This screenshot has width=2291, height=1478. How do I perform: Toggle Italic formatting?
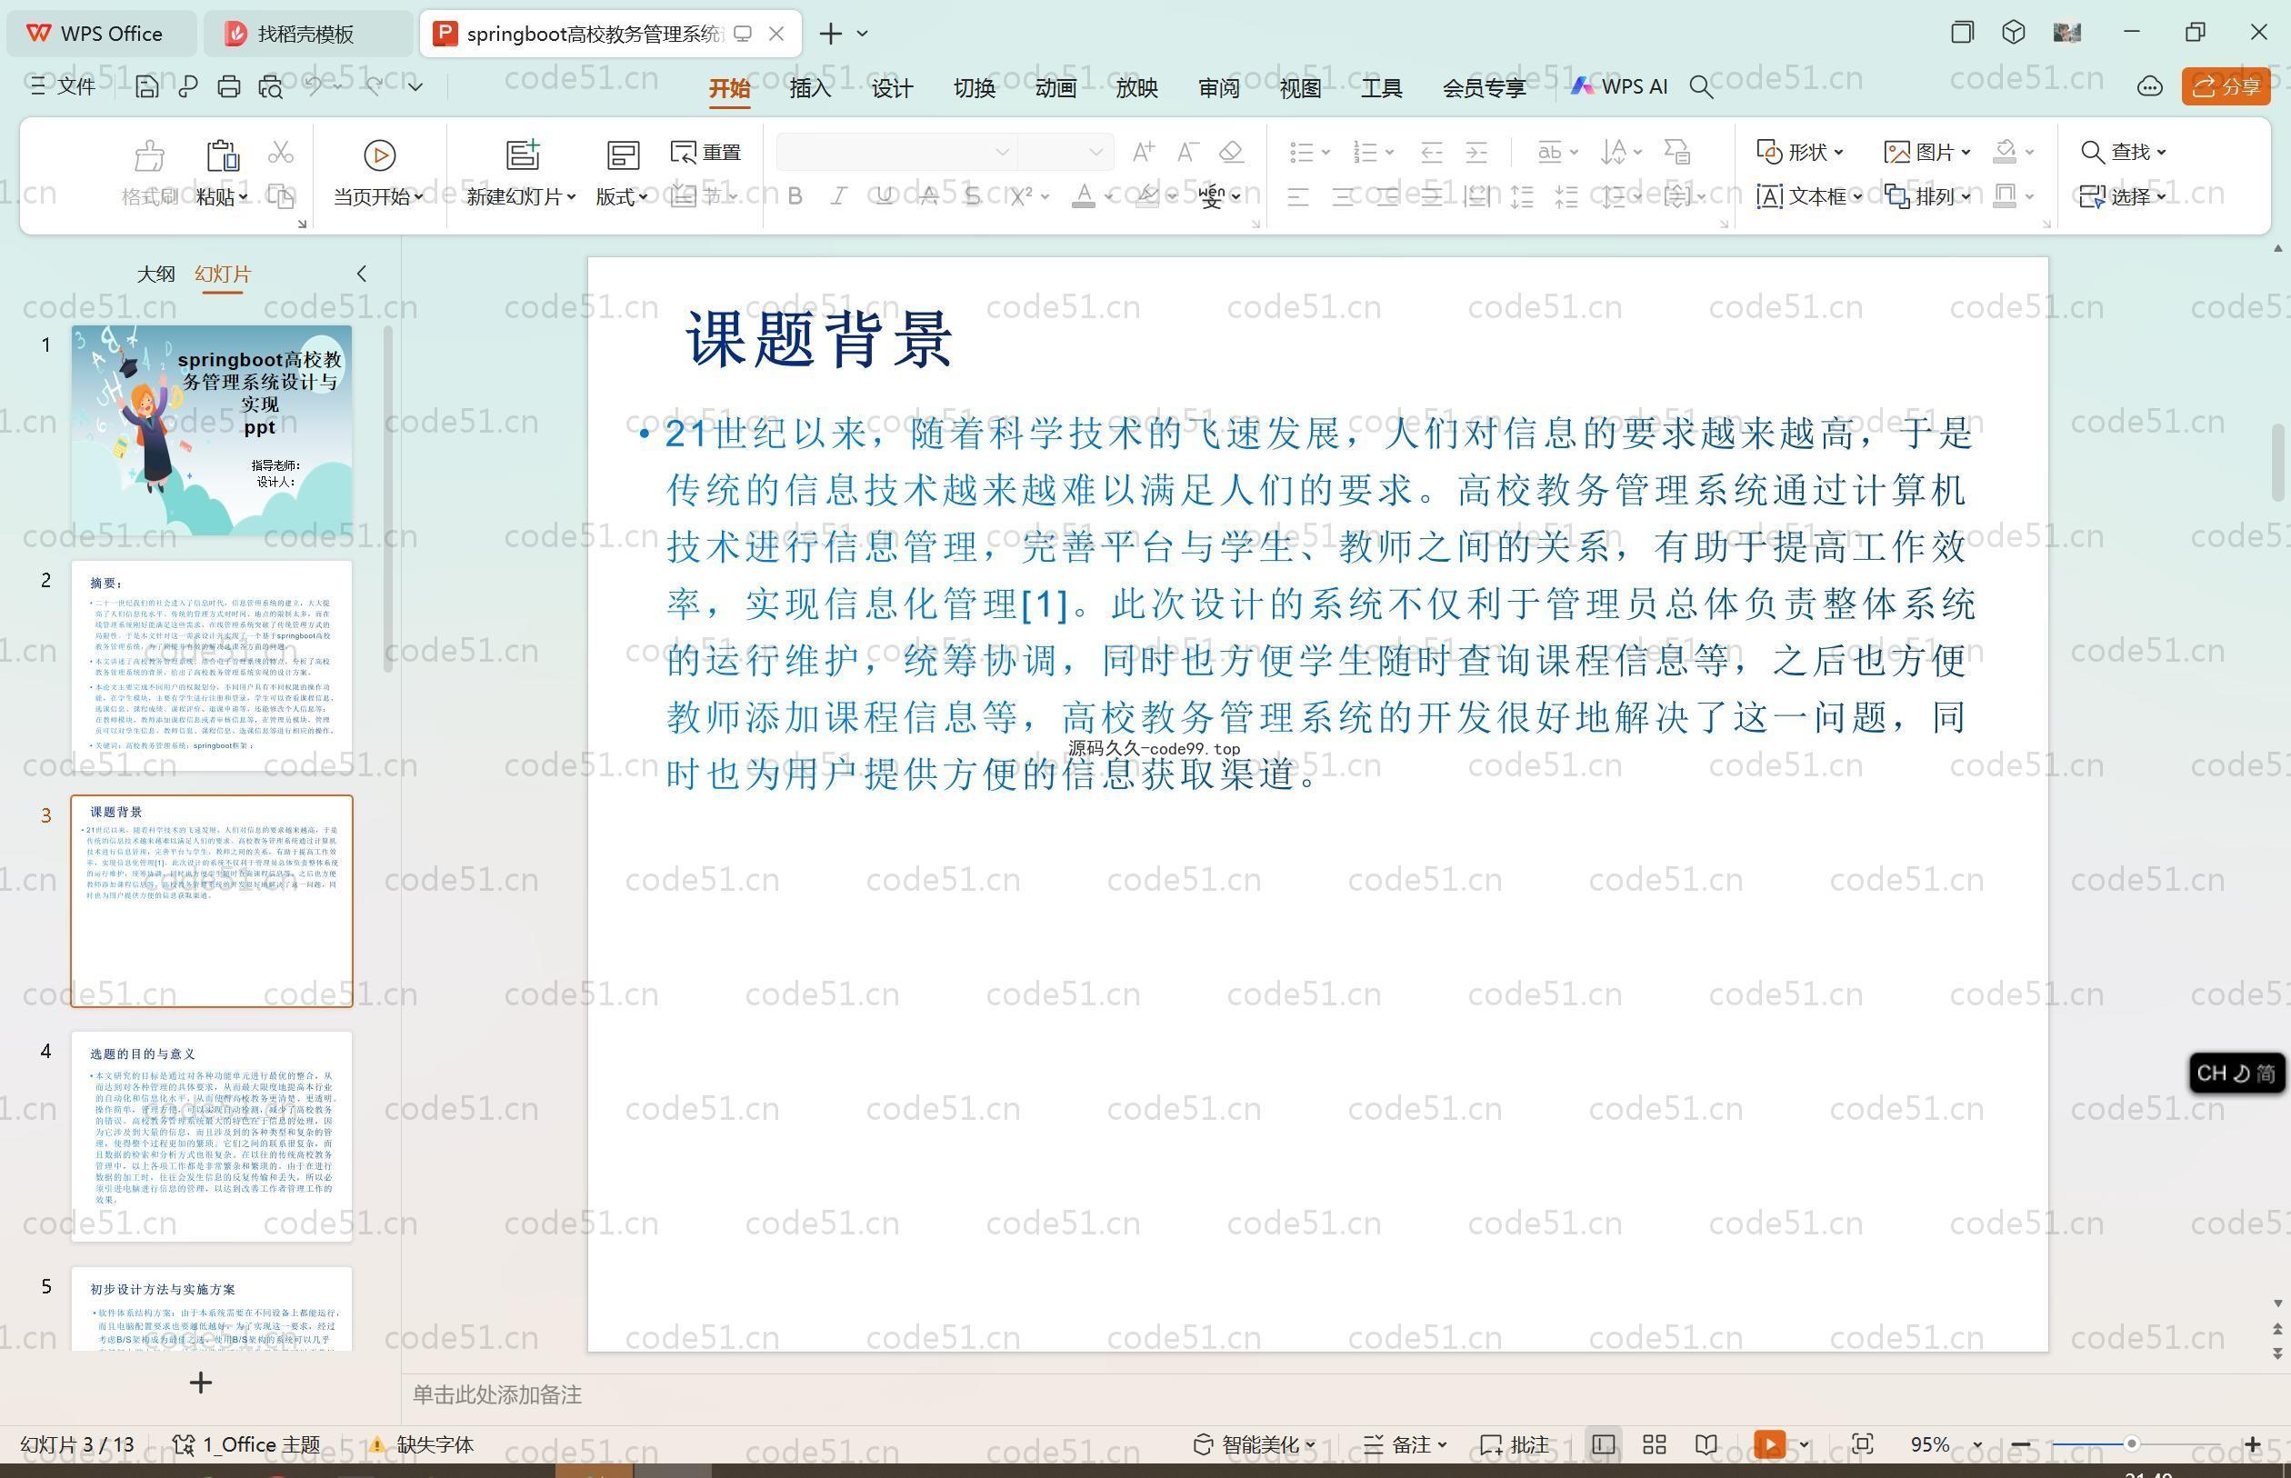839,196
